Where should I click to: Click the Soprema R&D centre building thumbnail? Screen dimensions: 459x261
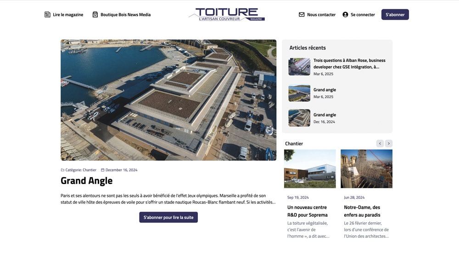tap(310, 169)
